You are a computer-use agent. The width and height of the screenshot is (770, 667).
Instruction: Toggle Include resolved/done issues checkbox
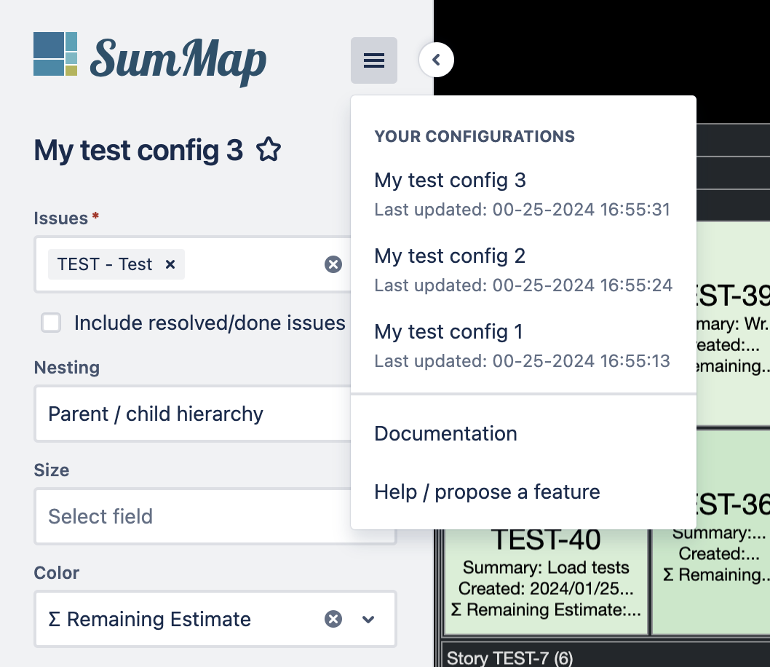click(x=51, y=323)
